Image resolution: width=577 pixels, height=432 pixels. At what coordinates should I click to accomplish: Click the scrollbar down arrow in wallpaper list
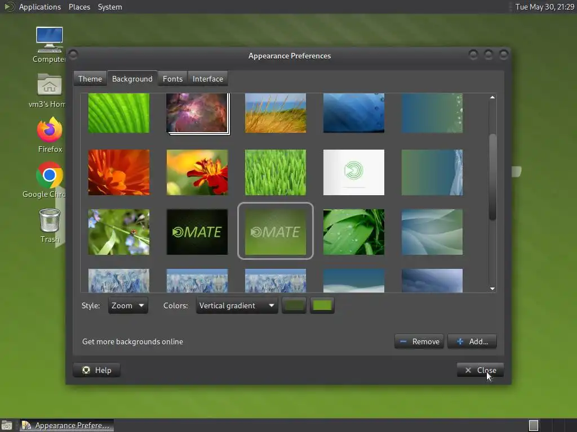[x=492, y=289]
